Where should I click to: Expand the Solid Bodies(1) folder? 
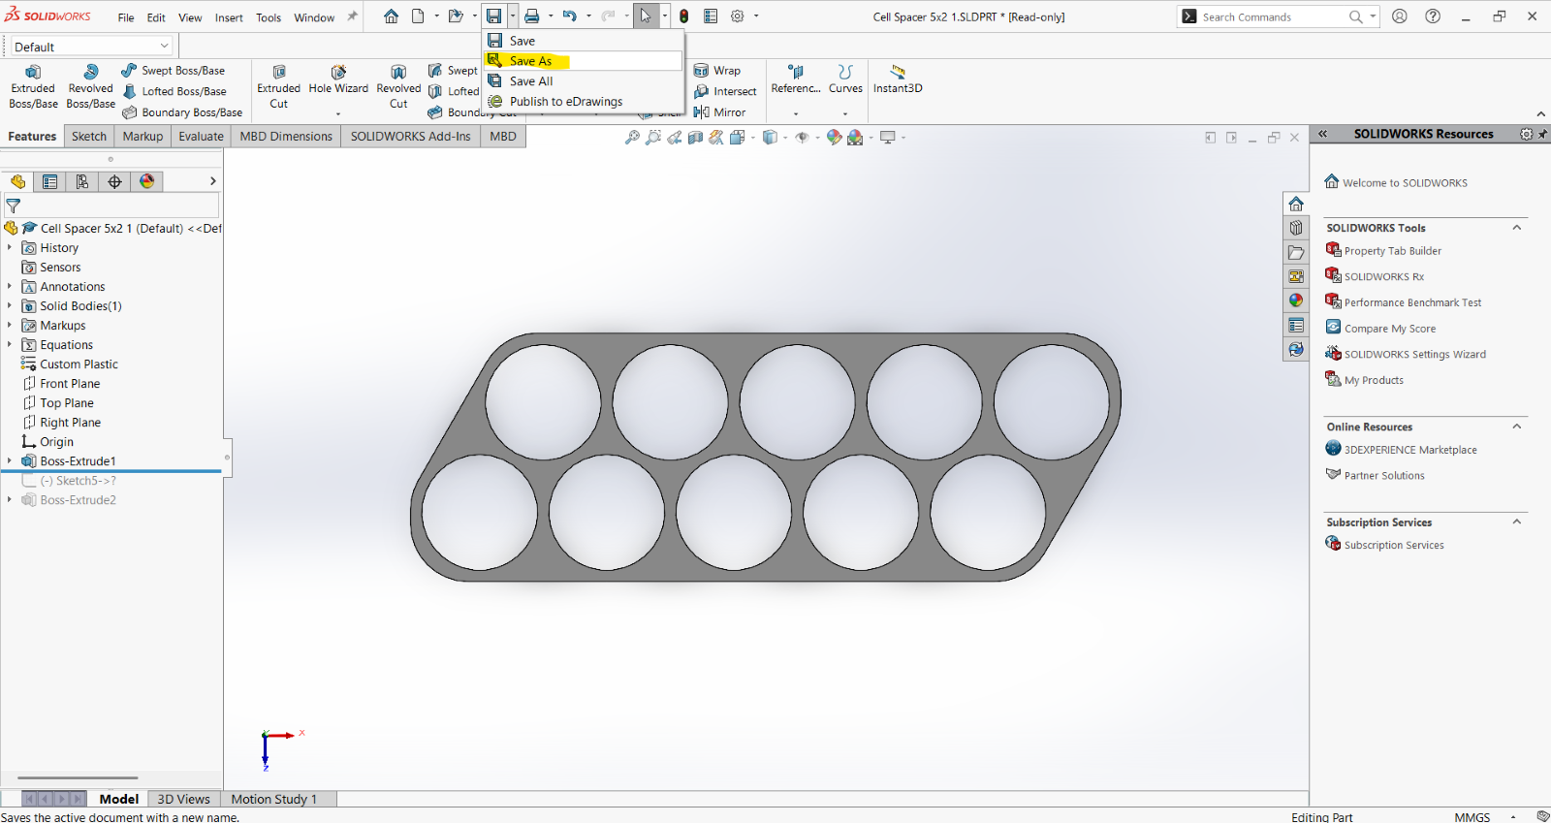pos(10,305)
